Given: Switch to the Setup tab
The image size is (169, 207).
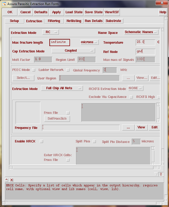Looking at the screenshot, I should click(14, 21).
